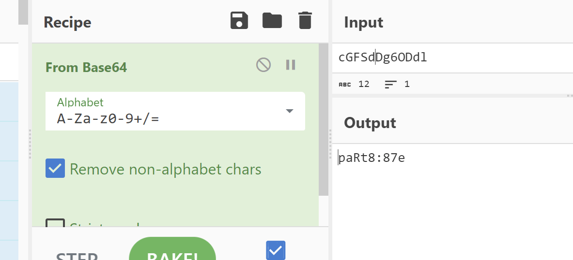The height and width of the screenshot is (260, 573).
Task: Click the Output panel header
Action: pos(370,123)
